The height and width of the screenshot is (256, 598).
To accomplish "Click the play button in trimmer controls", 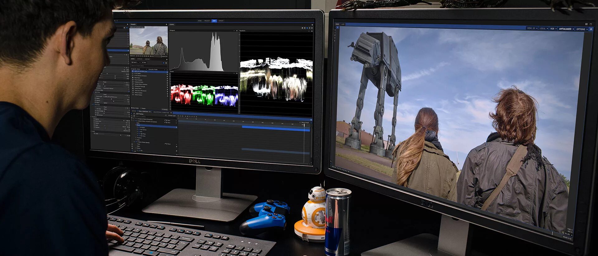I will [x=149, y=56].
